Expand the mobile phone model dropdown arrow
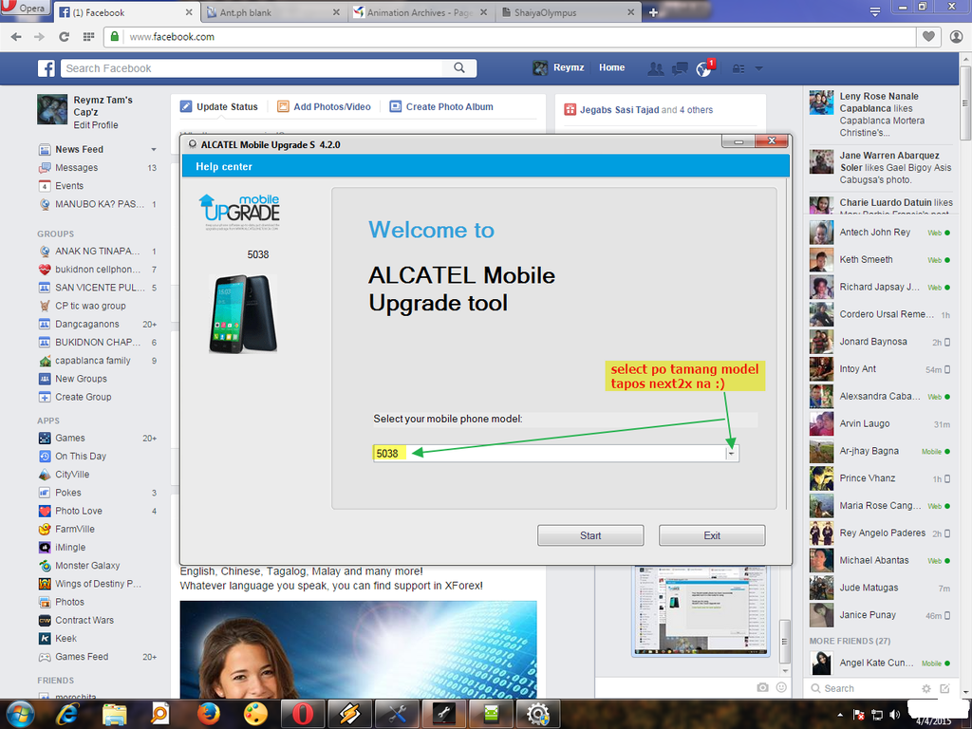 [x=731, y=454]
